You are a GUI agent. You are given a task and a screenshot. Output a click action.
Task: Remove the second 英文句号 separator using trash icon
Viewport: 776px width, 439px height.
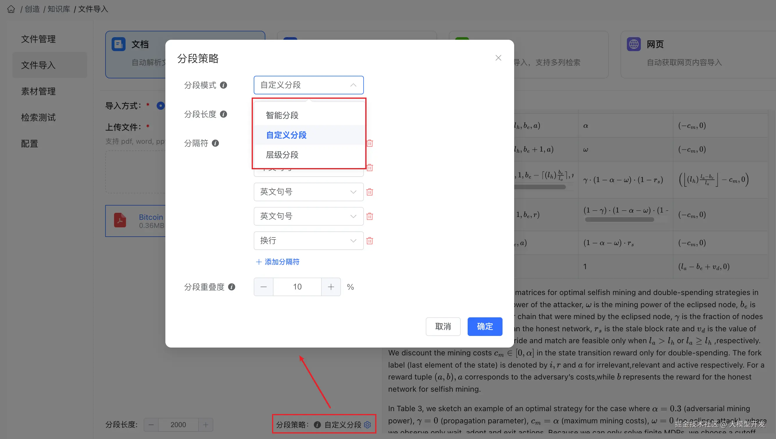pyautogui.click(x=370, y=216)
